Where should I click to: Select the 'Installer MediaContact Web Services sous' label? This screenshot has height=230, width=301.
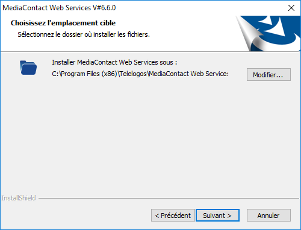point(114,62)
